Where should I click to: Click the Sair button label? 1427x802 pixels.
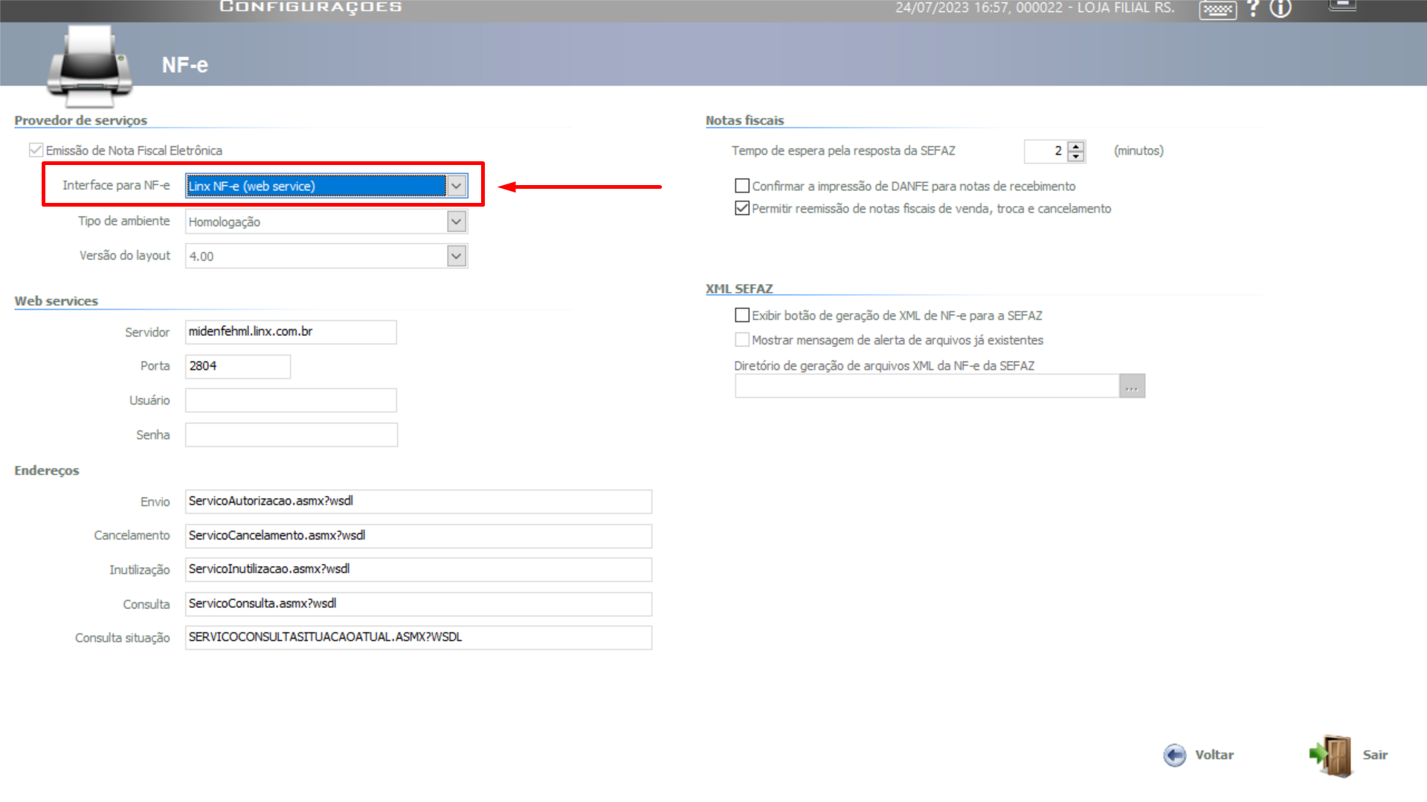tap(1375, 755)
